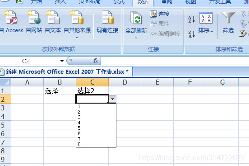The height and width of the screenshot is (166, 249).
Task: Click the clear filter icon
Action: pyautogui.click(x=243, y=14)
